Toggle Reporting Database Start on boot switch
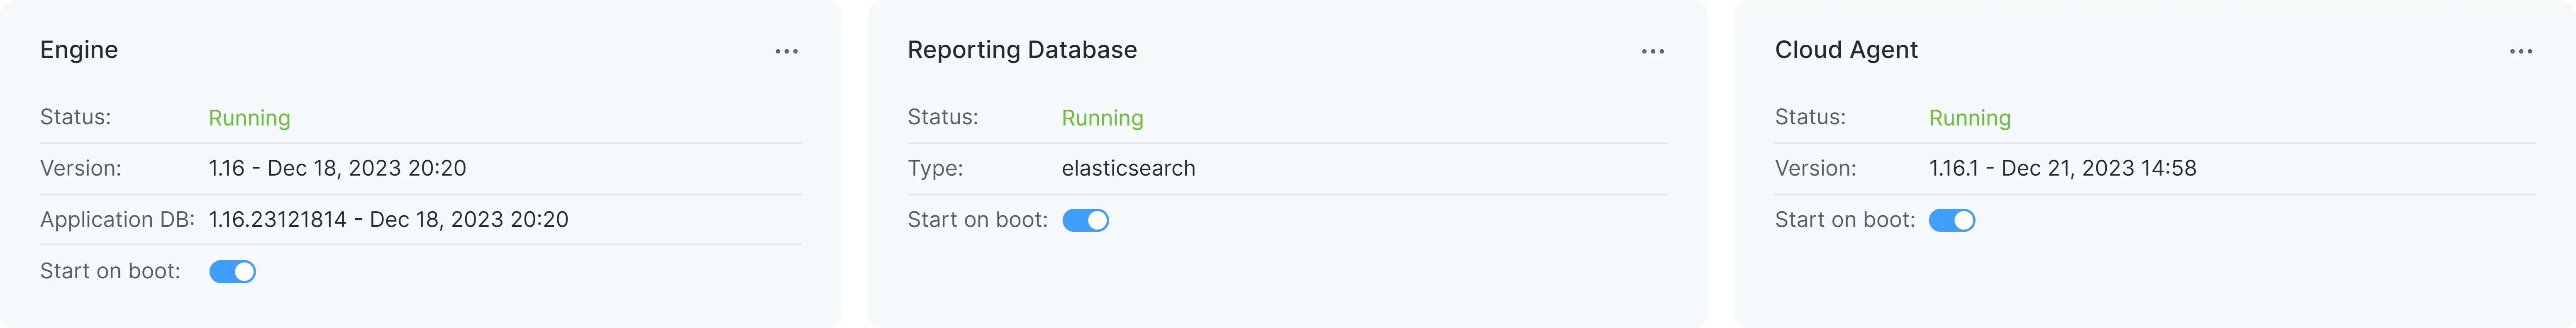Image resolution: width=2576 pixels, height=328 pixels. click(x=1085, y=220)
